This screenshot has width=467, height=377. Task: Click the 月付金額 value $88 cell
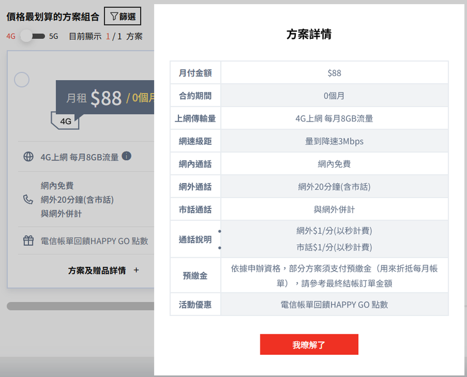(x=334, y=73)
